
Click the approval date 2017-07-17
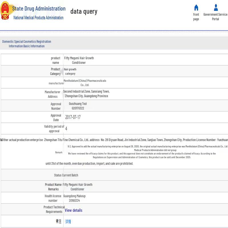click(73, 117)
